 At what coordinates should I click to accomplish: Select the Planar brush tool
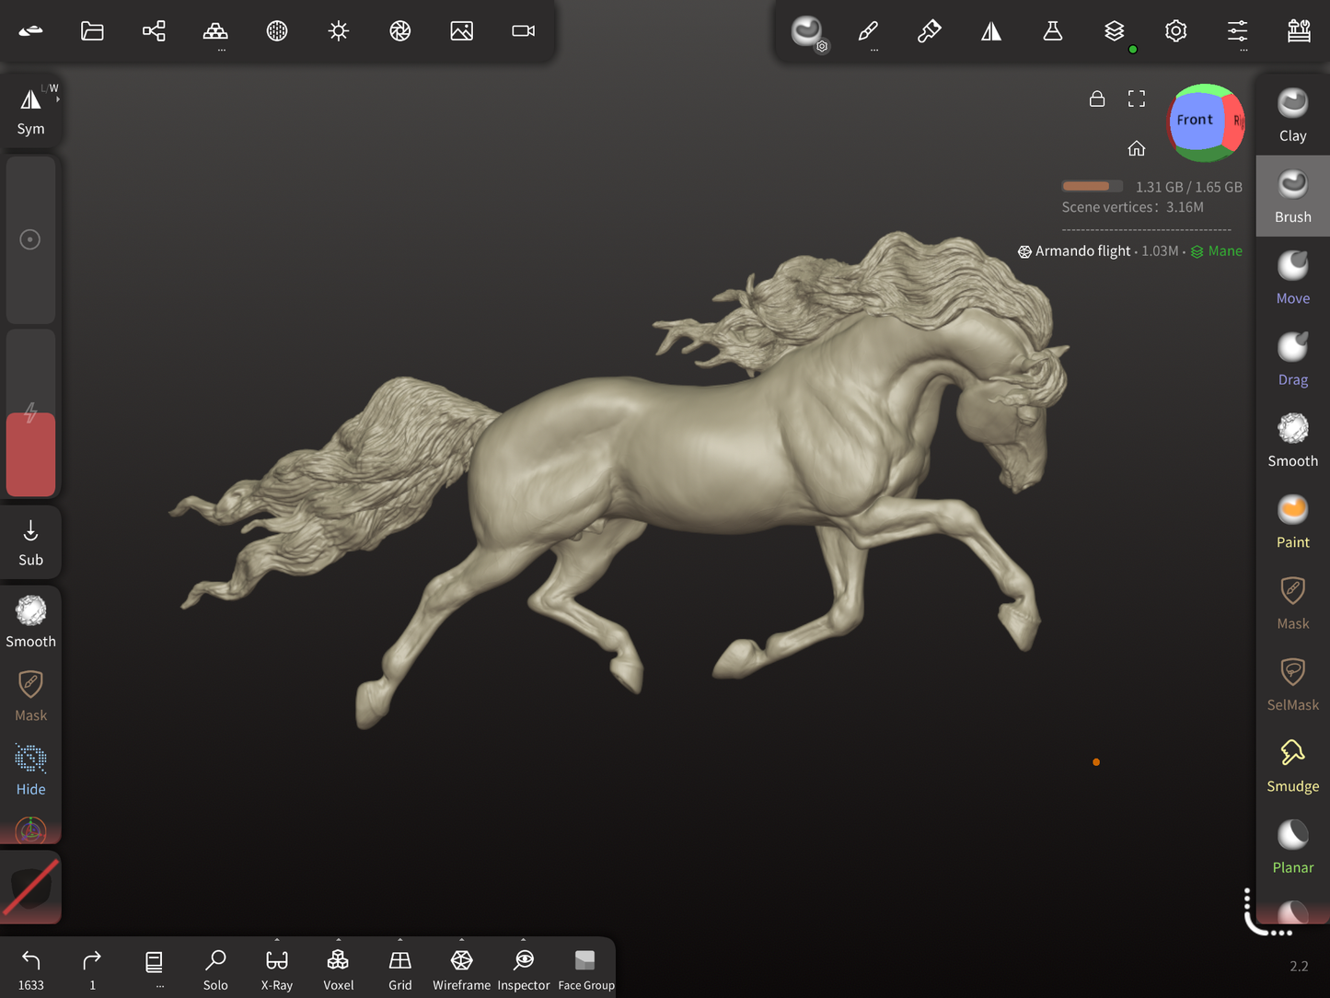coord(1292,846)
